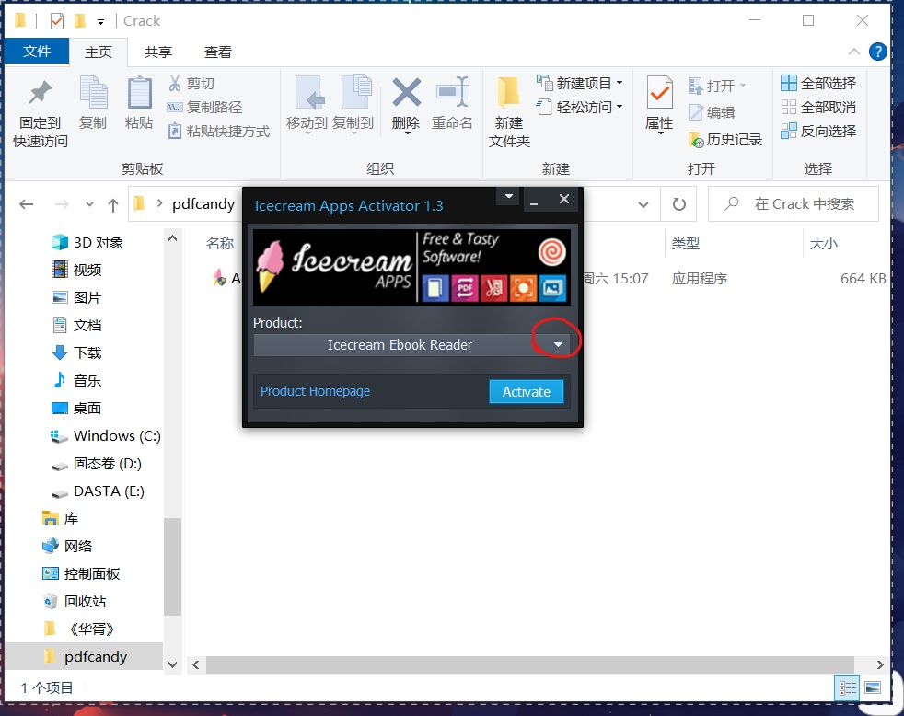The height and width of the screenshot is (716, 904).
Task: Collapse the ribbon with the chevron
Action: (x=854, y=52)
